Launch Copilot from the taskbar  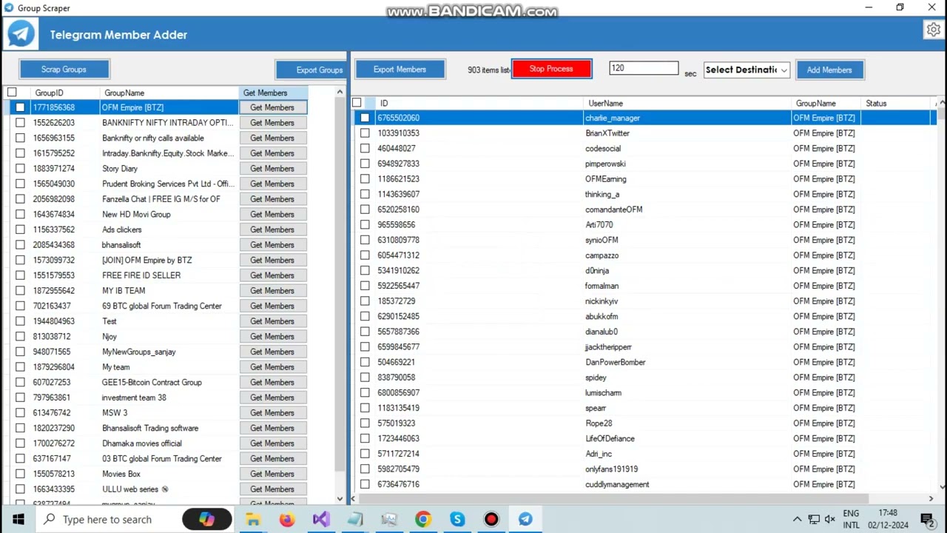206,519
